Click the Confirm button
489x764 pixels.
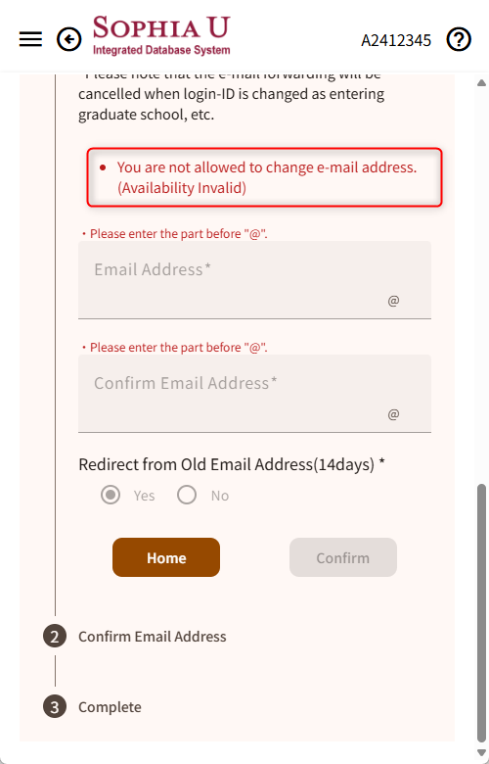tap(343, 557)
